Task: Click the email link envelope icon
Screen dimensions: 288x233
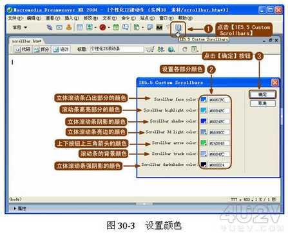Action: [x=59, y=28]
